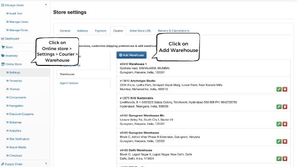Screen dimensions: 297x167
Task: Collapse the Manage Users section
Action: (x=46, y=5)
